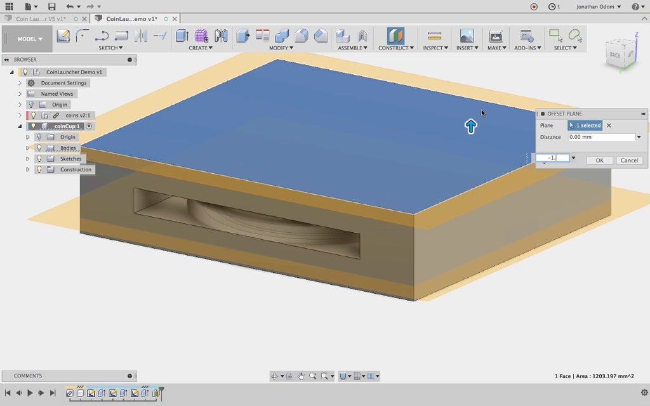The height and width of the screenshot is (406, 650).
Task: Click the record button in top bar
Action: (534, 6)
